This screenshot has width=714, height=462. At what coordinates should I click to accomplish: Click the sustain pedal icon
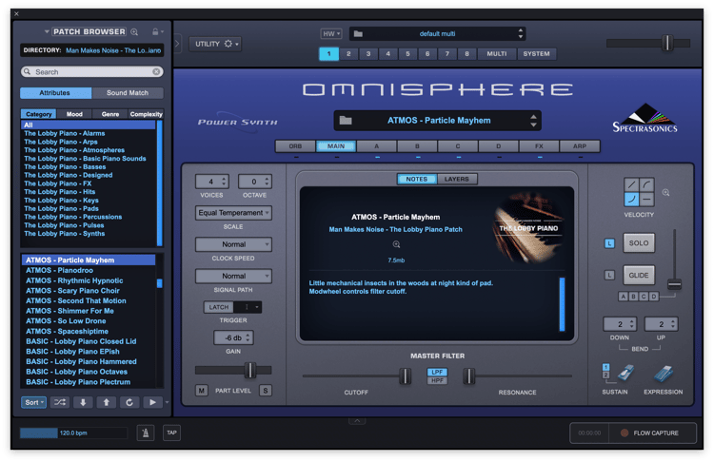click(625, 373)
